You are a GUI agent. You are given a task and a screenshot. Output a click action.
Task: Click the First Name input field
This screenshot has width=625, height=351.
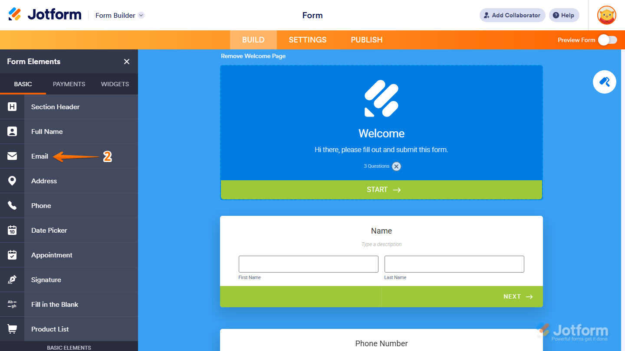(308, 264)
